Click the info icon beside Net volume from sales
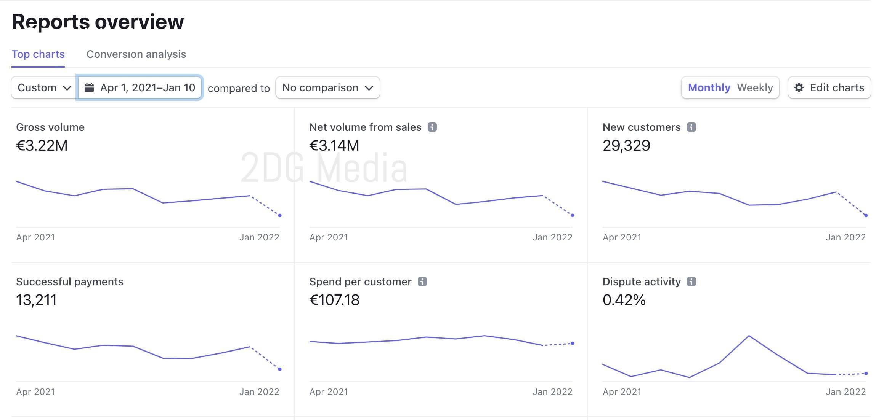This screenshot has width=892, height=420. click(x=432, y=127)
